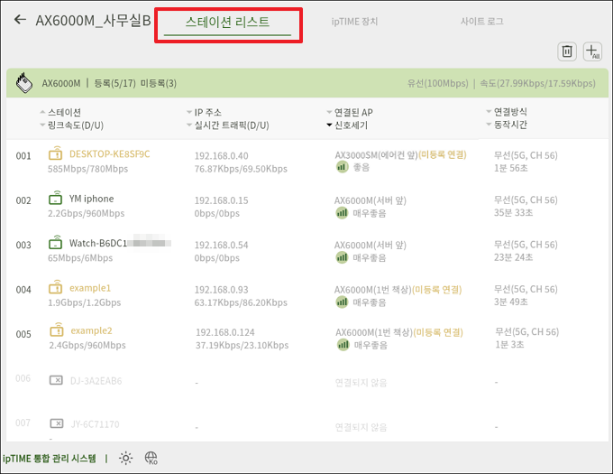Viewport: 613px width, 474px height.
Task: Click 35분 33초 uptime value
Action: click(x=513, y=212)
